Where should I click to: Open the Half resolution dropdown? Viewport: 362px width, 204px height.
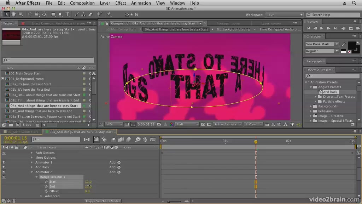point(187,124)
